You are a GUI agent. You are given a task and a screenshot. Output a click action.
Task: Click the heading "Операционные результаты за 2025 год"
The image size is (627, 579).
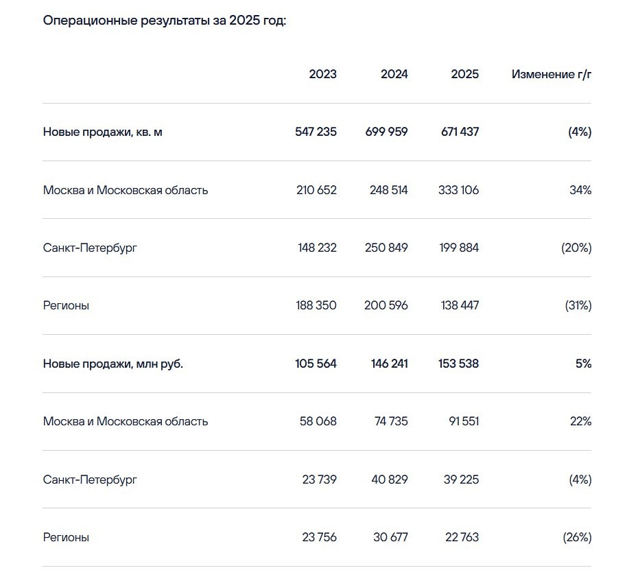(164, 21)
